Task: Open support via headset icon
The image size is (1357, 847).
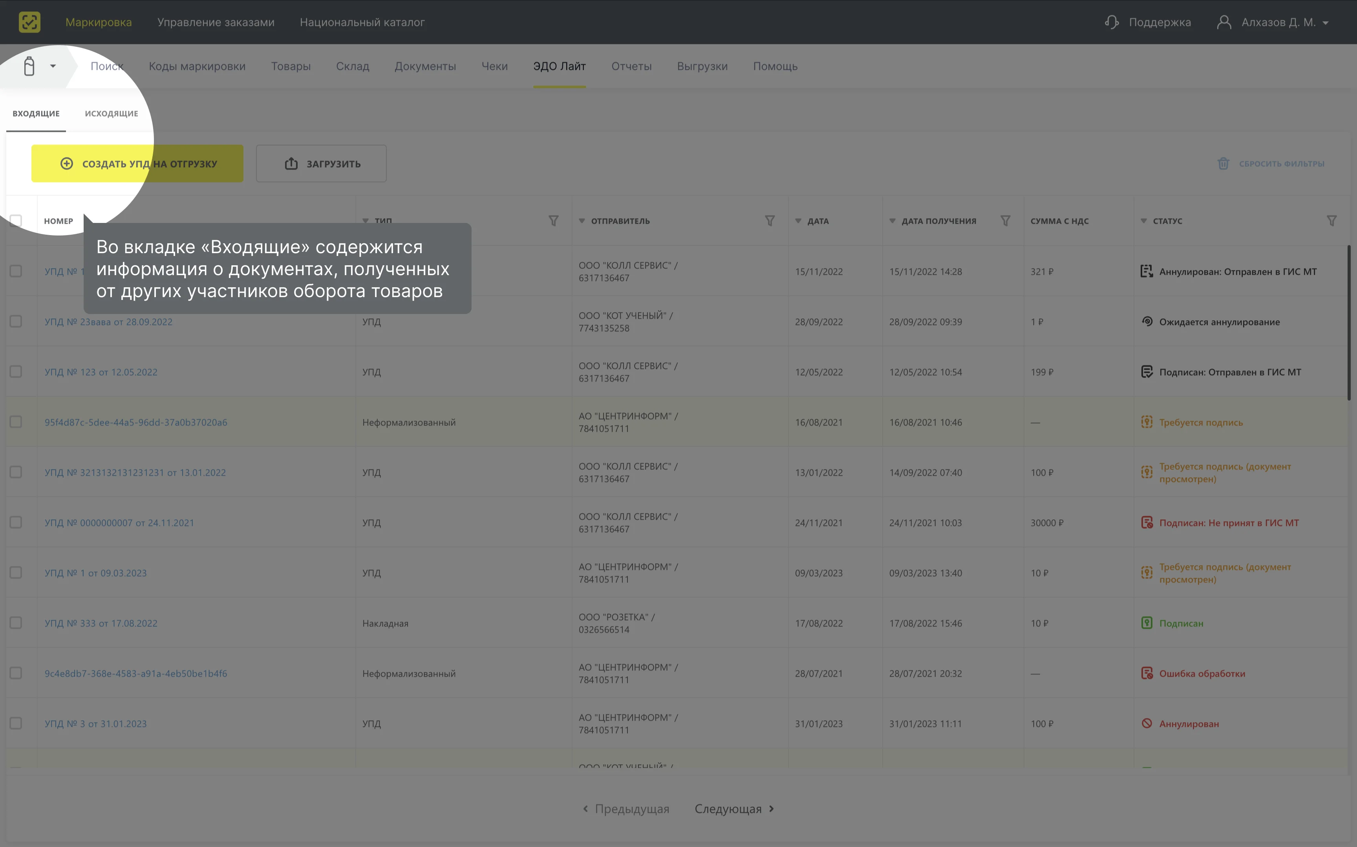Action: click(1112, 22)
